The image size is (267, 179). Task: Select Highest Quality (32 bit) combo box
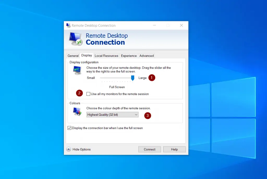point(112,114)
